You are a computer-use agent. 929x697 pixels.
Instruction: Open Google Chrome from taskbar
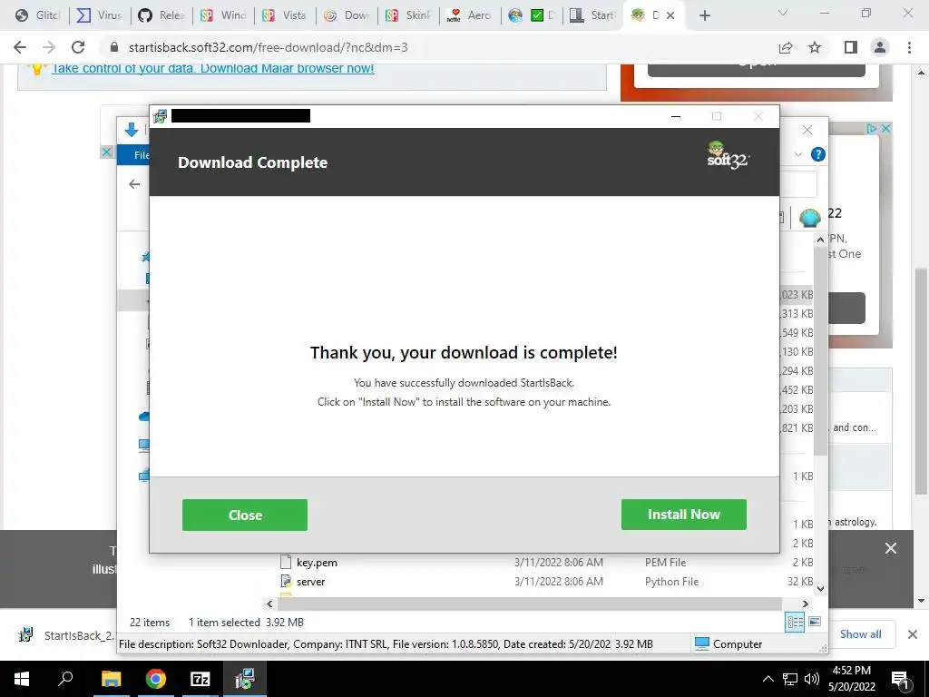156,679
